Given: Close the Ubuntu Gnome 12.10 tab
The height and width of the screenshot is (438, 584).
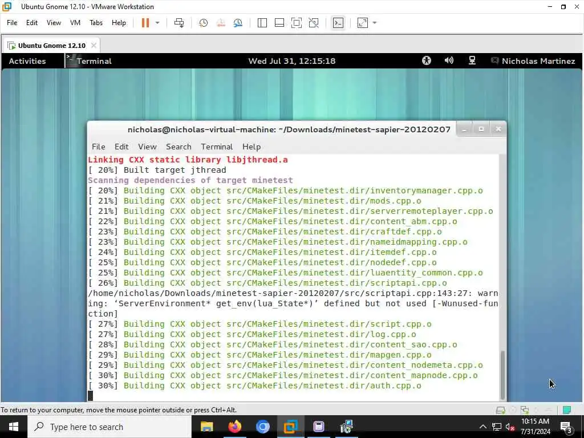Looking at the screenshot, I should 94,46.
